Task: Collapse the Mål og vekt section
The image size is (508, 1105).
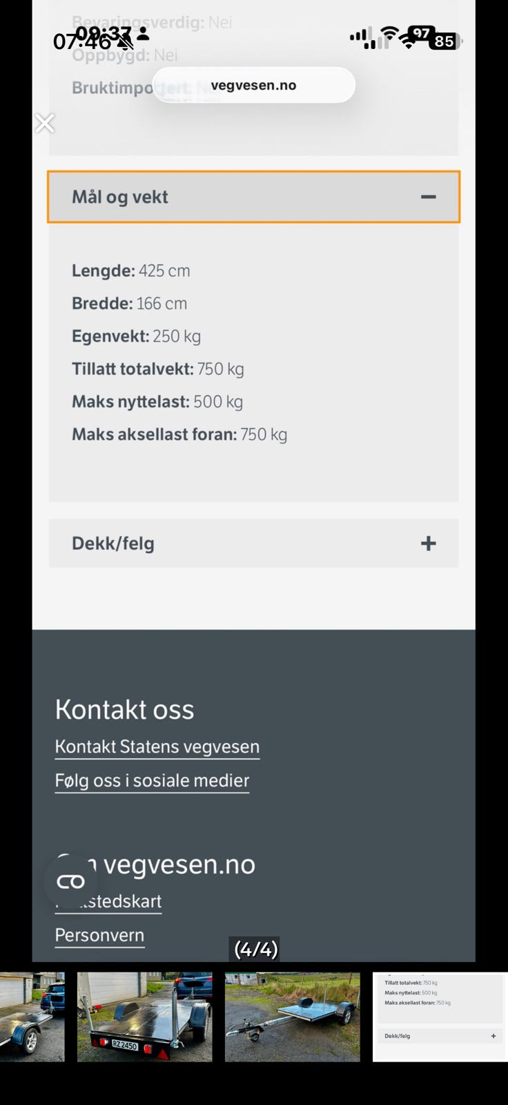Action: pyautogui.click(x=253, y=197)
